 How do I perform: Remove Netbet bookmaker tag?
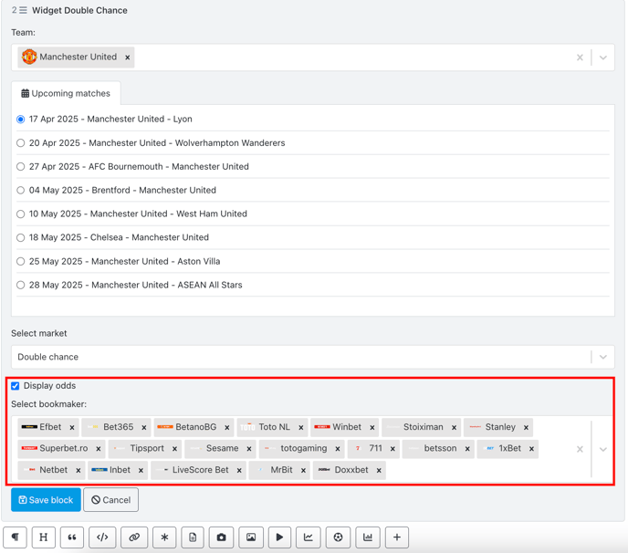[x=78, y=471]
